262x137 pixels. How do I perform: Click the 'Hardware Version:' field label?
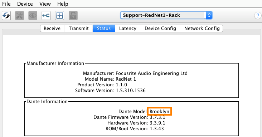[128, 123]
